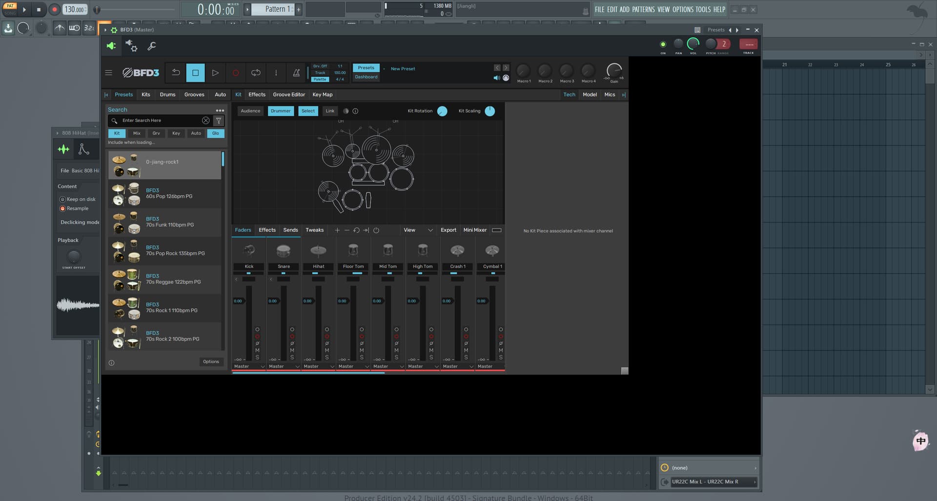Click the BFD3 stop transport button
This screenshot has width=937, height=501.
point(195,73)
